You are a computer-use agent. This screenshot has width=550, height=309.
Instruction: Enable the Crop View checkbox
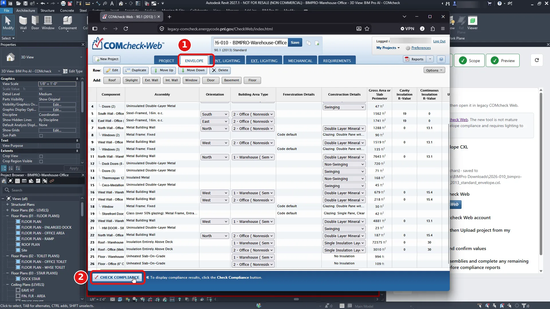click(41, 156)
